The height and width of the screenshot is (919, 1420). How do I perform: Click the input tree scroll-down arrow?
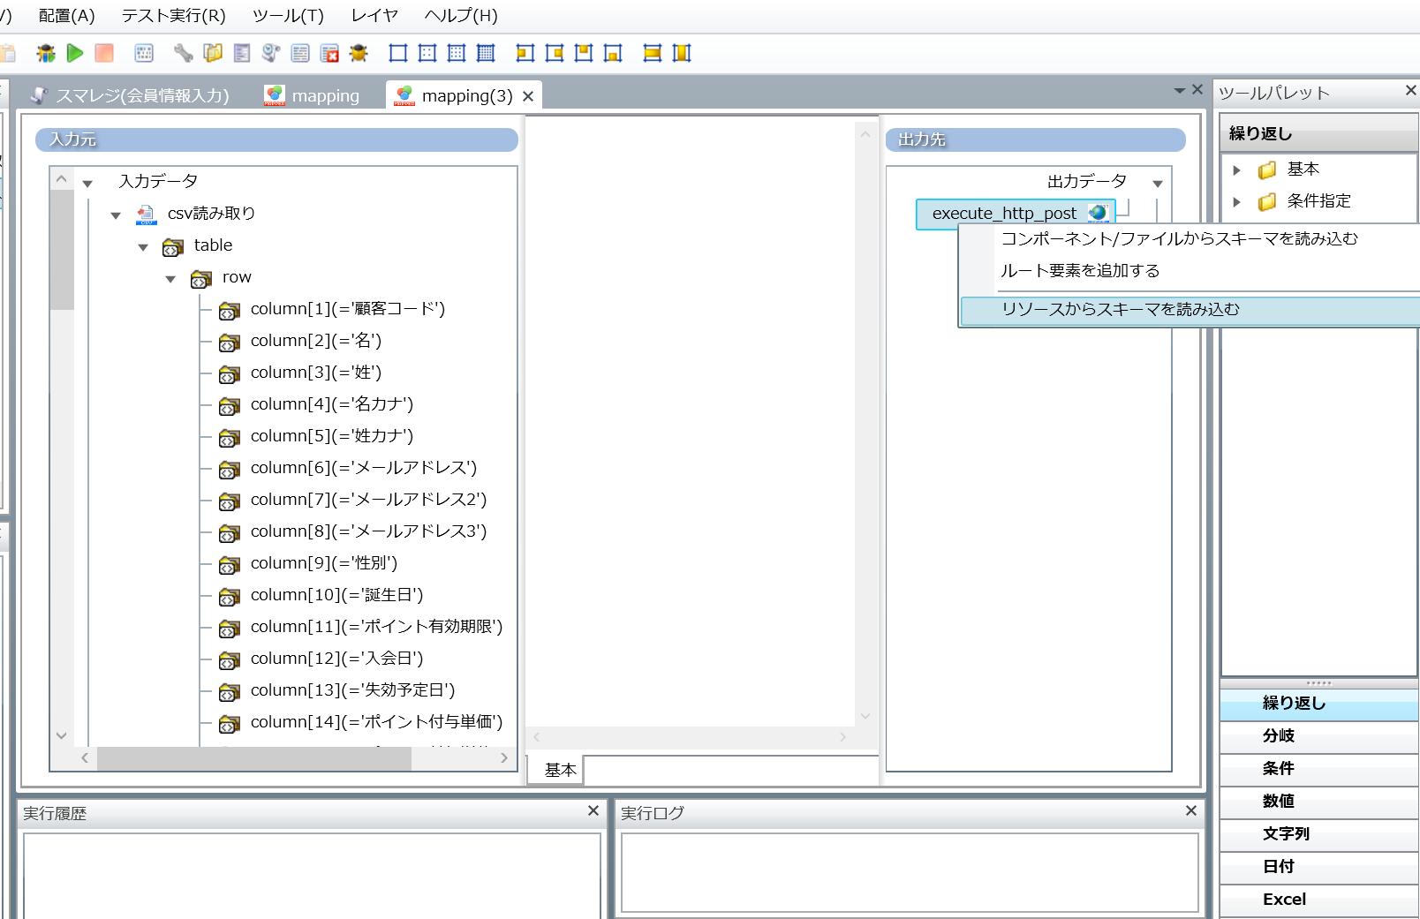click(x=62, y=735)
